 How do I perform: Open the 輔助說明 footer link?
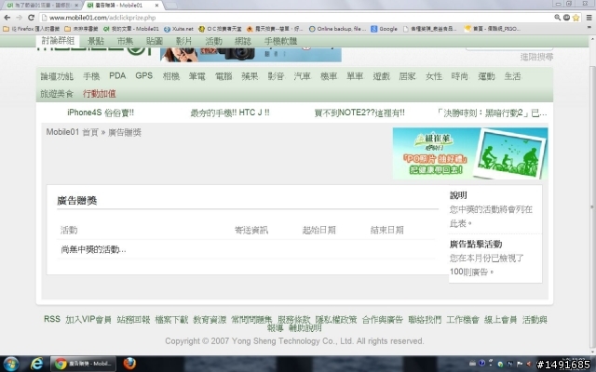tap(305, 328)
